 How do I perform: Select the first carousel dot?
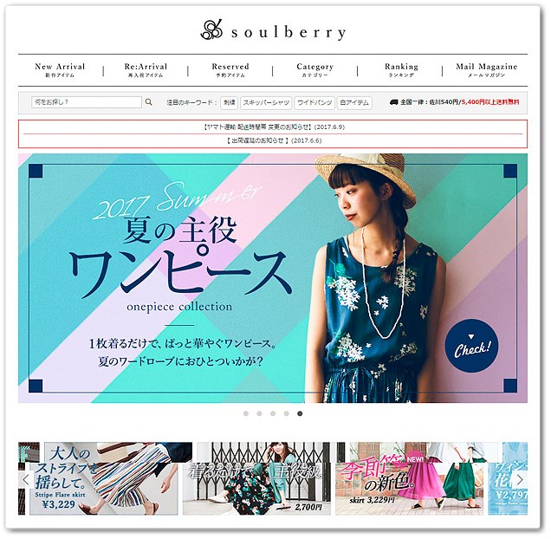[x=246, y=414]
